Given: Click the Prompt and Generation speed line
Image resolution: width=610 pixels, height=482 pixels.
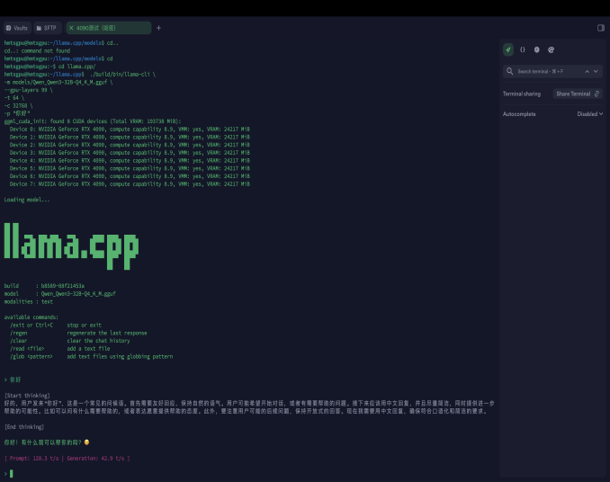Looking at the screenshot, I should pyautogui.click(x=67, y=459).
